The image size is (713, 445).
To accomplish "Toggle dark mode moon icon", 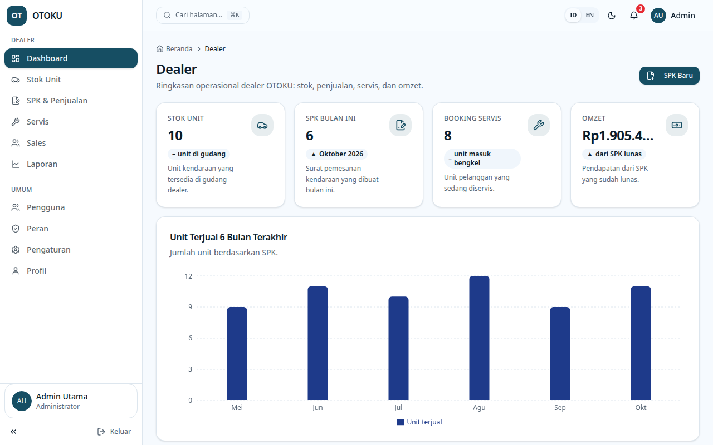I will pyautogui.click(x=612, y=16).
